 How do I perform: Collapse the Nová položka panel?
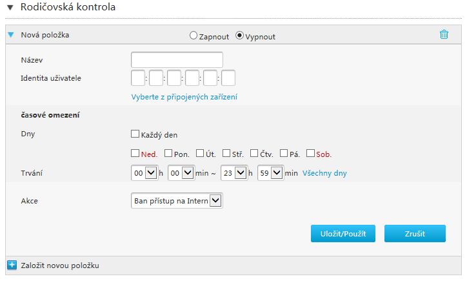tap(11, 35)
